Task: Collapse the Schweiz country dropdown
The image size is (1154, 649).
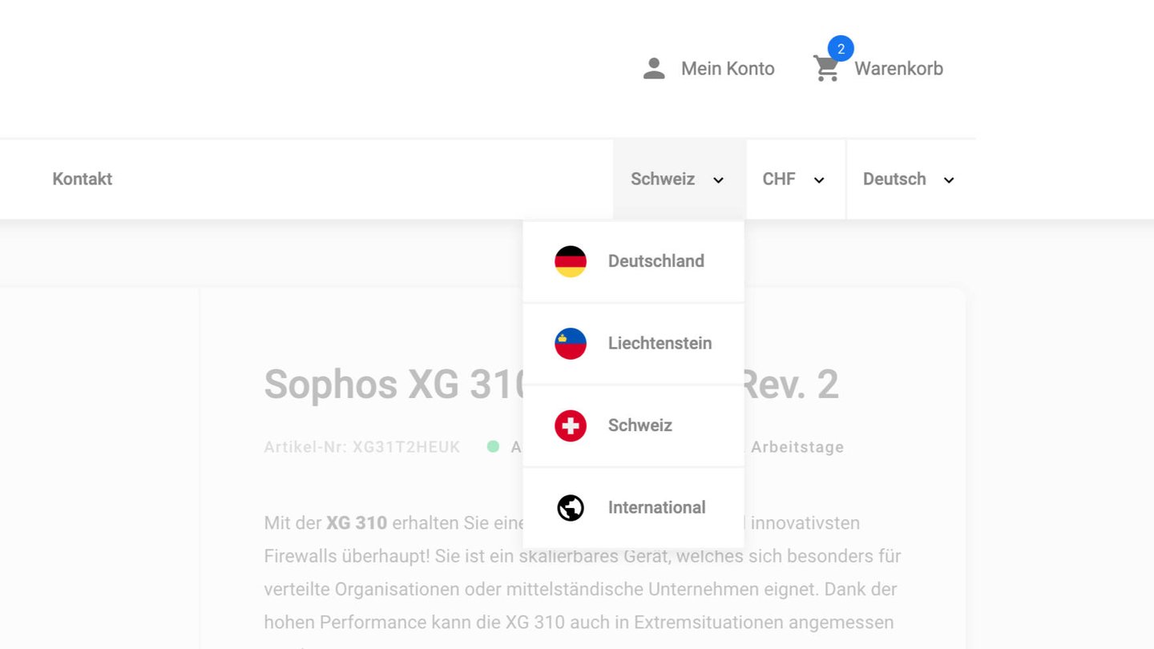Action: pos(680,179)
